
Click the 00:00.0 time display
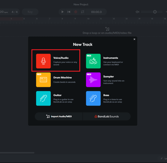pos(97,12)
